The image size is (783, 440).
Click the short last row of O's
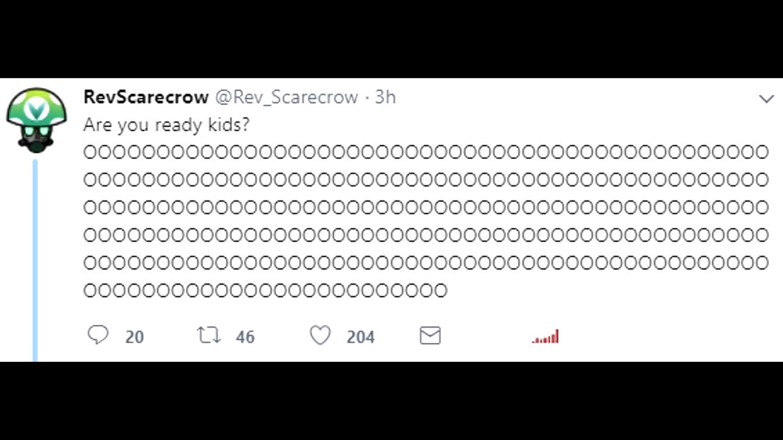click(265, 290)
